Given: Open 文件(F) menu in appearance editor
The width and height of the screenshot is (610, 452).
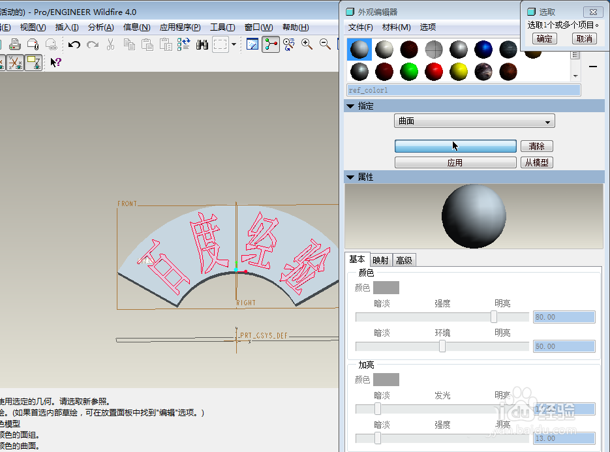Looking at the screenshot, I should pyautogui.click(x=360, y=27).
